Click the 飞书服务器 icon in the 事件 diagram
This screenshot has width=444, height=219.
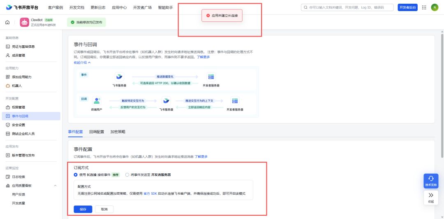tap(119, 77)
